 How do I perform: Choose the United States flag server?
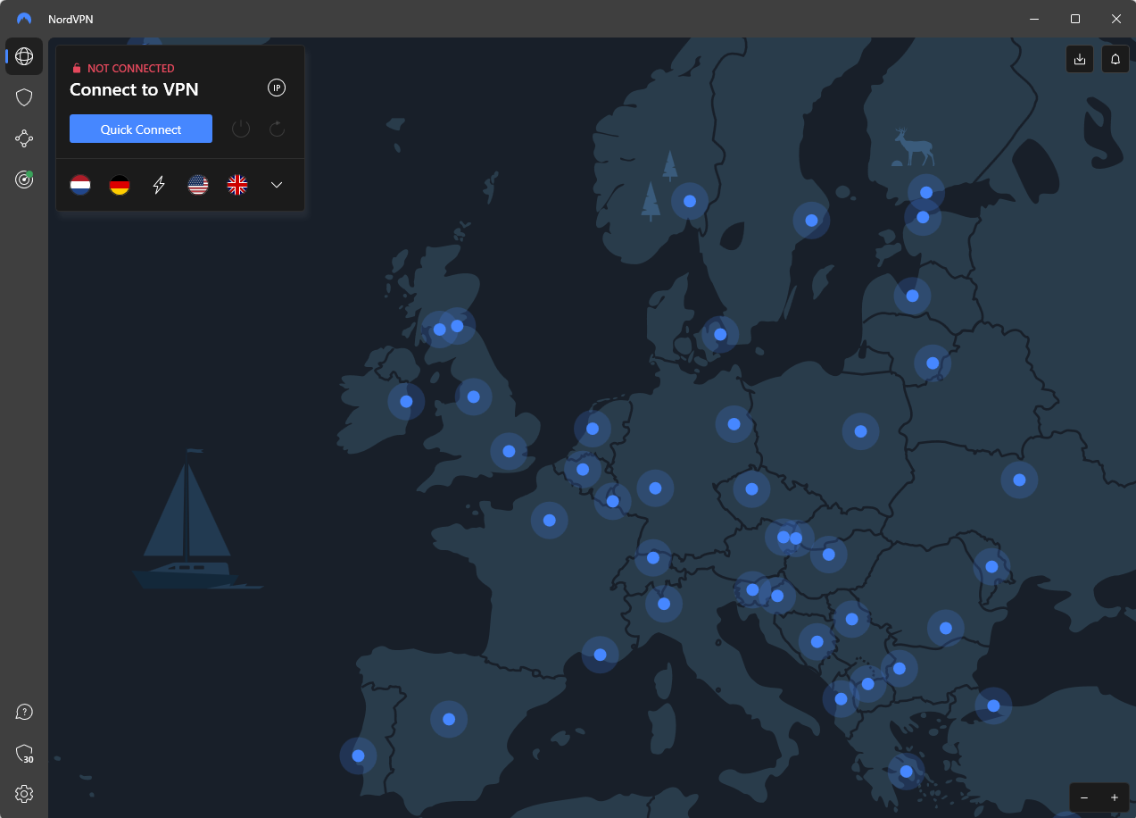(198, 185)
